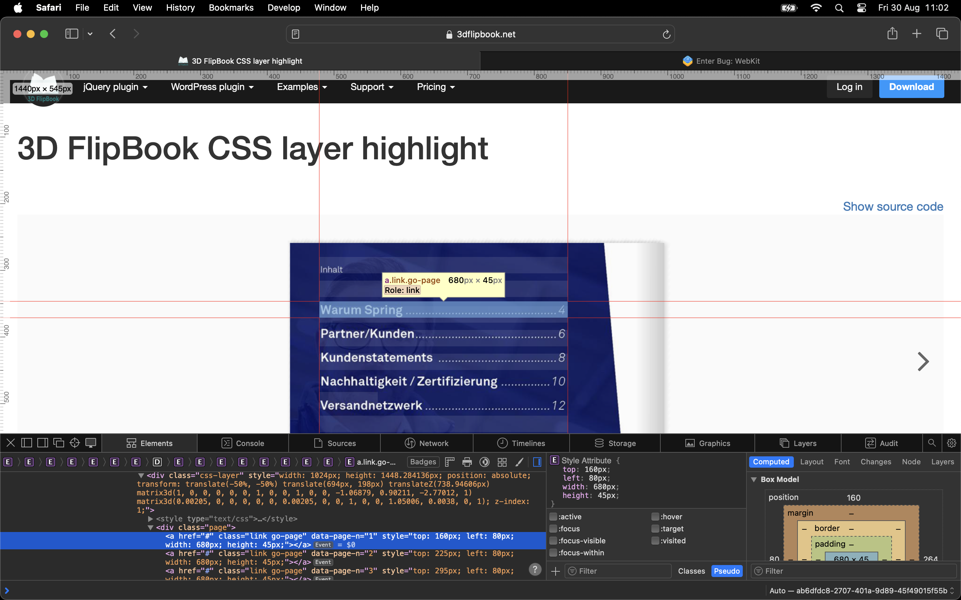961x600 pixels.
Task: Collapse the div class page node
Action: click(x=150, y=527)
